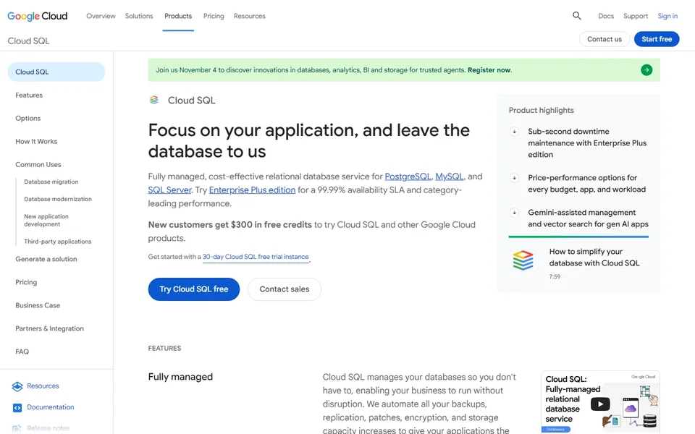Click the Try Cloud SQL free button
This screenshot has height=434, width=695.
194,289
